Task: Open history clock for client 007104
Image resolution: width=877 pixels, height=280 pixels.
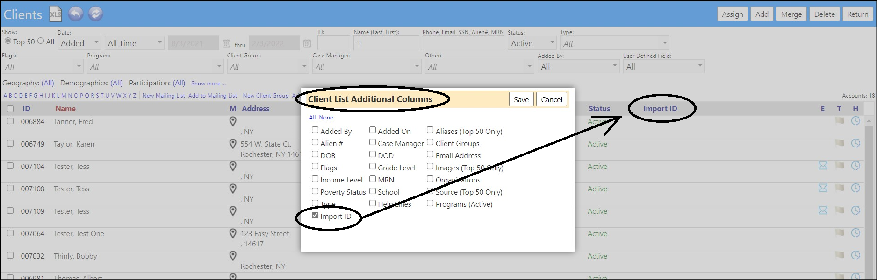Action: click(855, 166)
